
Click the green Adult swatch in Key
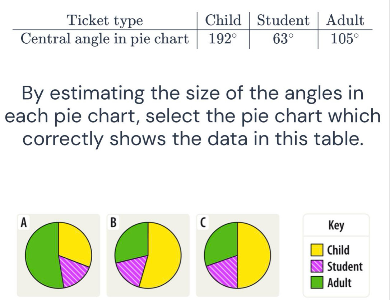point(317,283)
